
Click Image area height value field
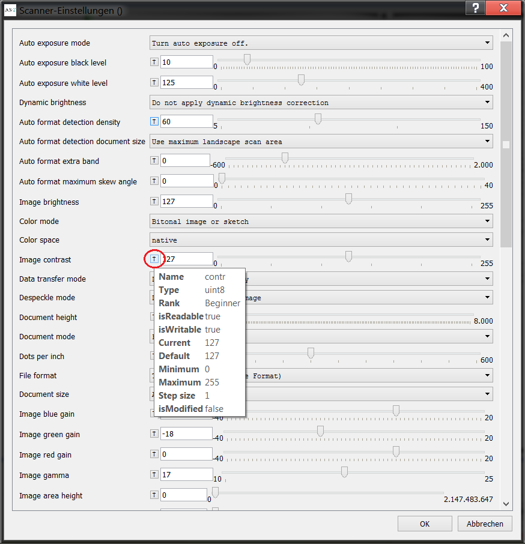point(184,495)
